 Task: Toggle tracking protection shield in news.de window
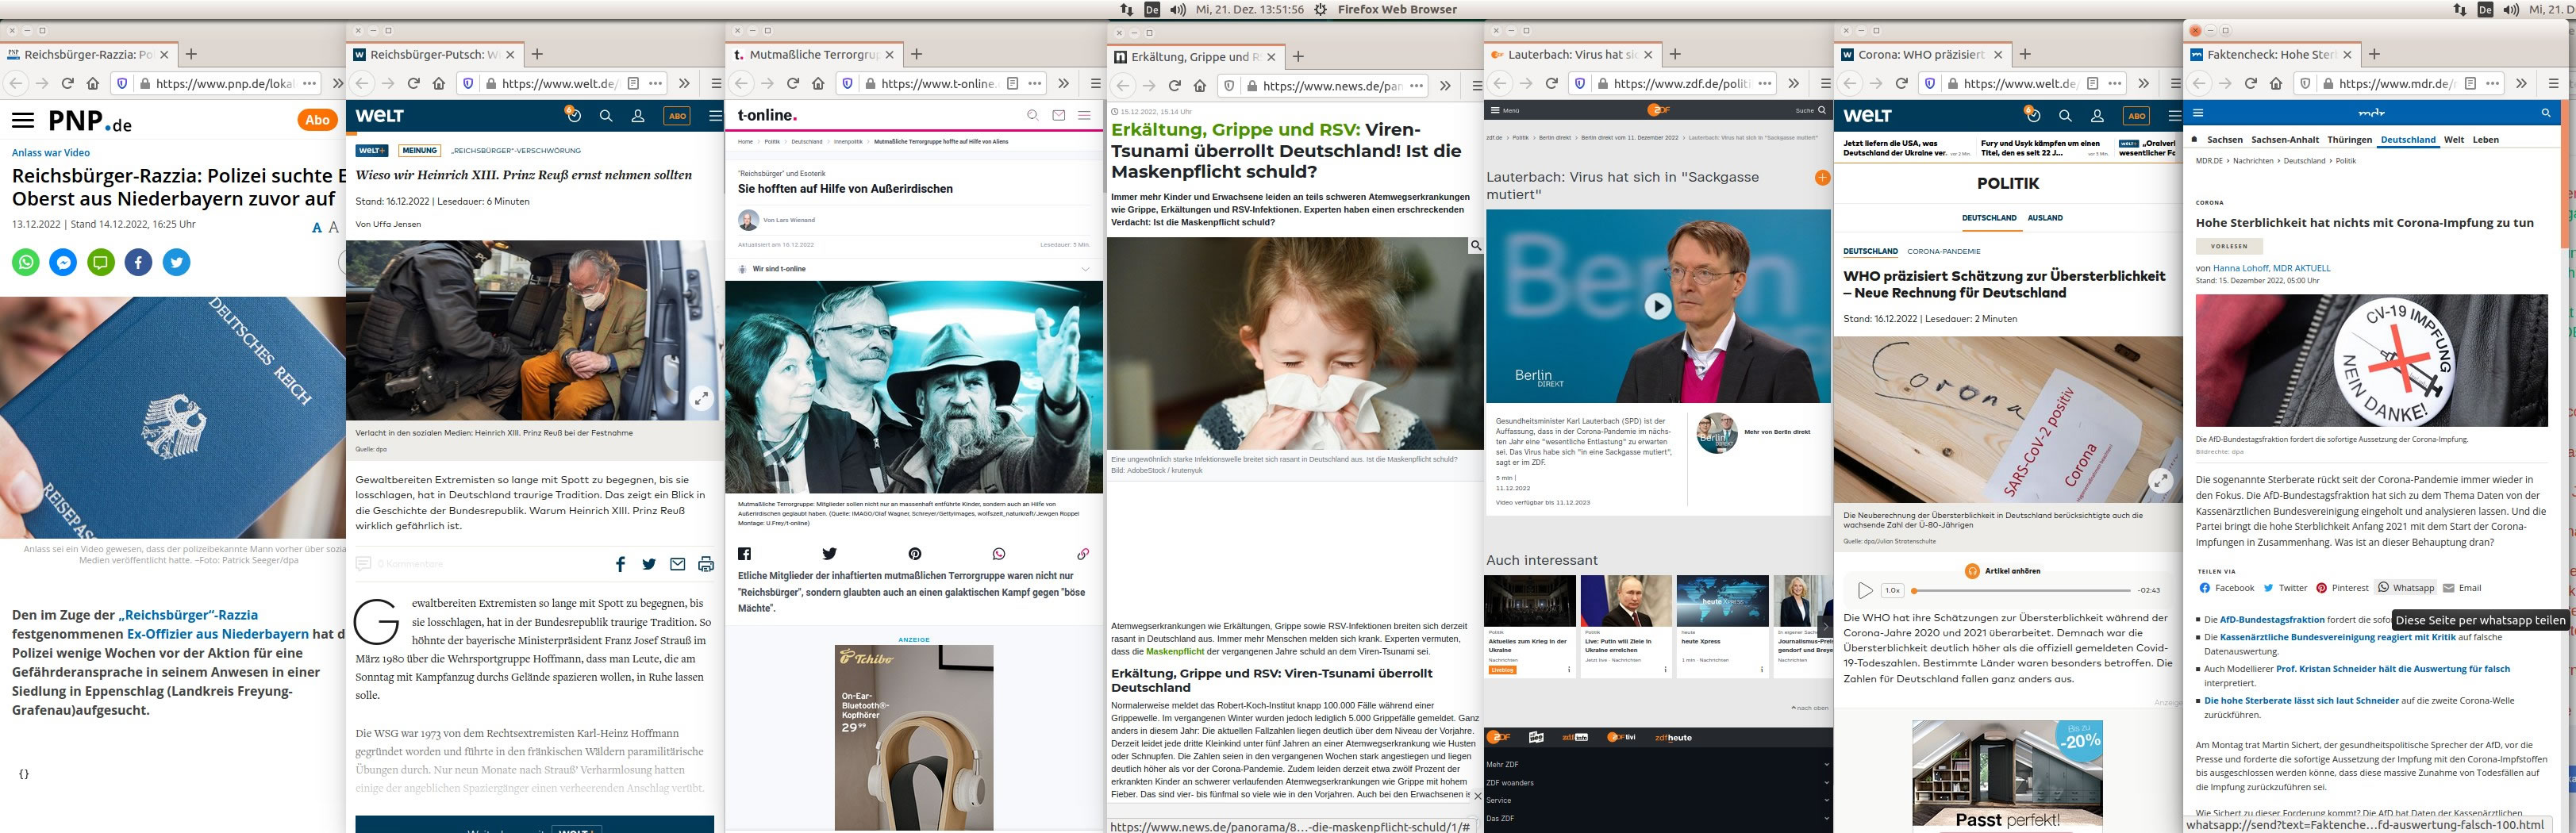[x=1228, y=85]
